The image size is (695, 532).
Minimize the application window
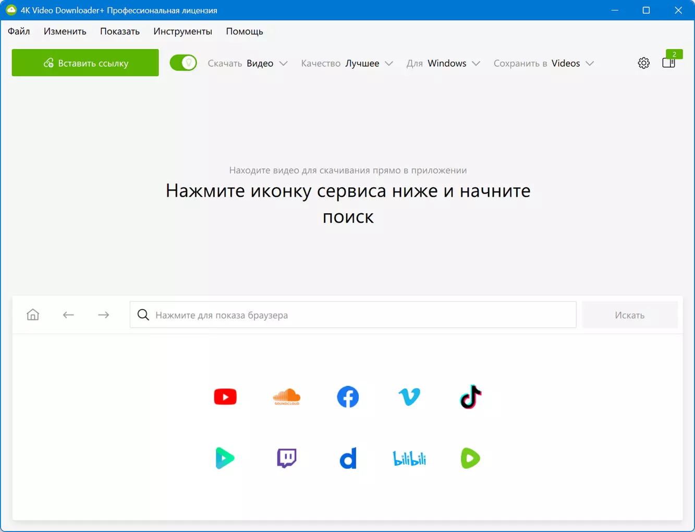click(615, 10)
